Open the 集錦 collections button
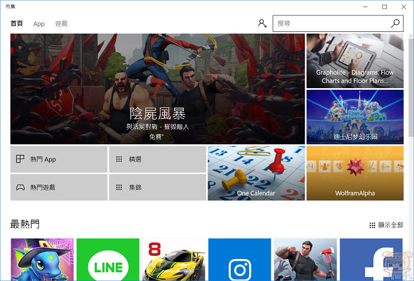 pos(157,188)
